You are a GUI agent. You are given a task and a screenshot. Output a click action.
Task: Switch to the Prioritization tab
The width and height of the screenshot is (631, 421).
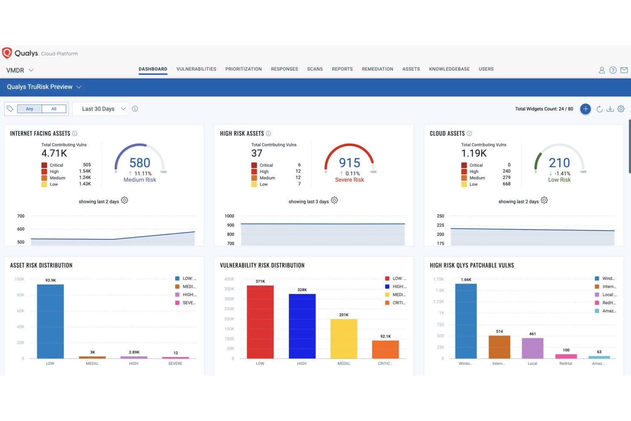243,69
